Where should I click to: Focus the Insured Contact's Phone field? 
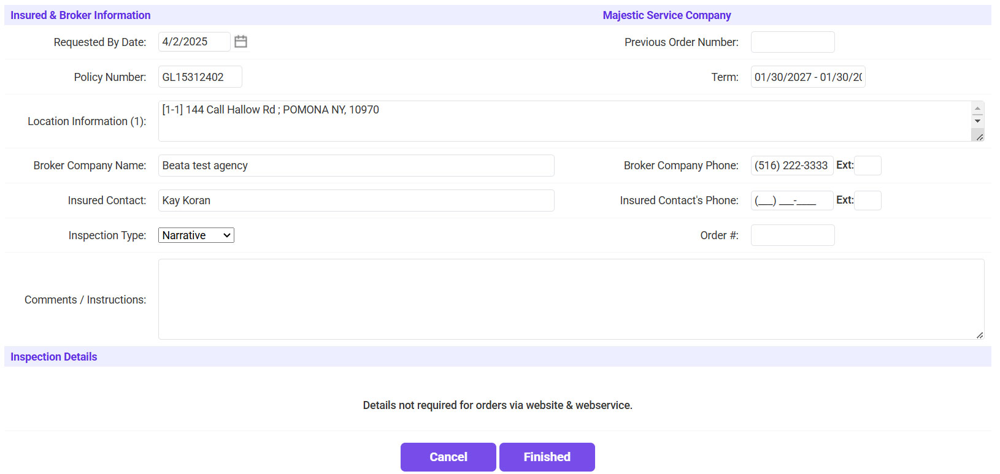[791, 201]
